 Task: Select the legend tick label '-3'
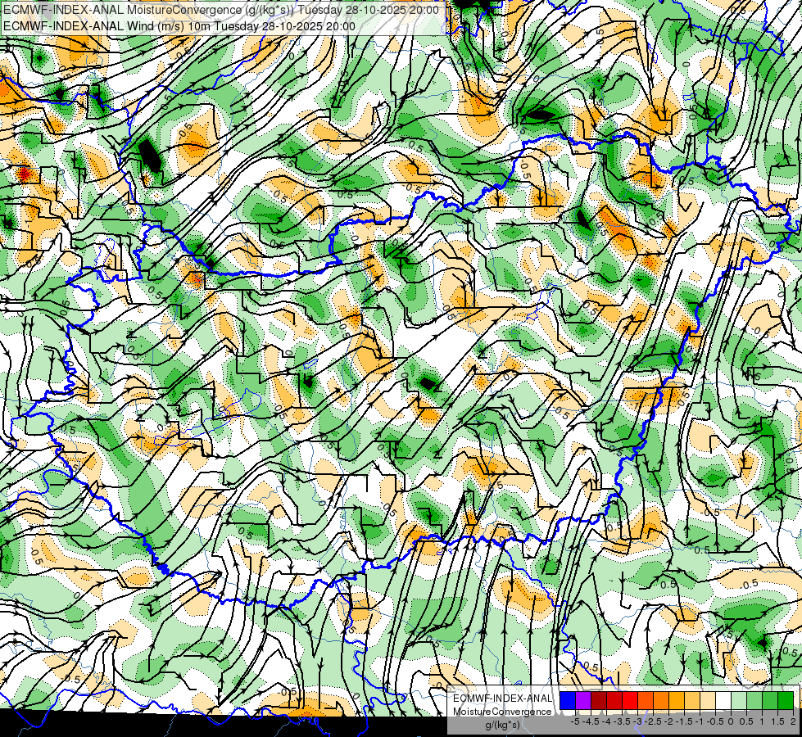pos(637,722)
